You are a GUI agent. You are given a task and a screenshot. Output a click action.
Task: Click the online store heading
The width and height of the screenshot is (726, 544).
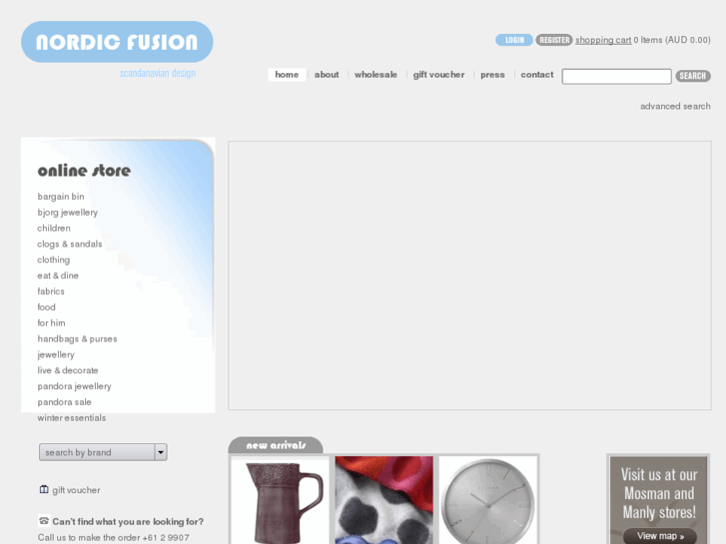84,171
